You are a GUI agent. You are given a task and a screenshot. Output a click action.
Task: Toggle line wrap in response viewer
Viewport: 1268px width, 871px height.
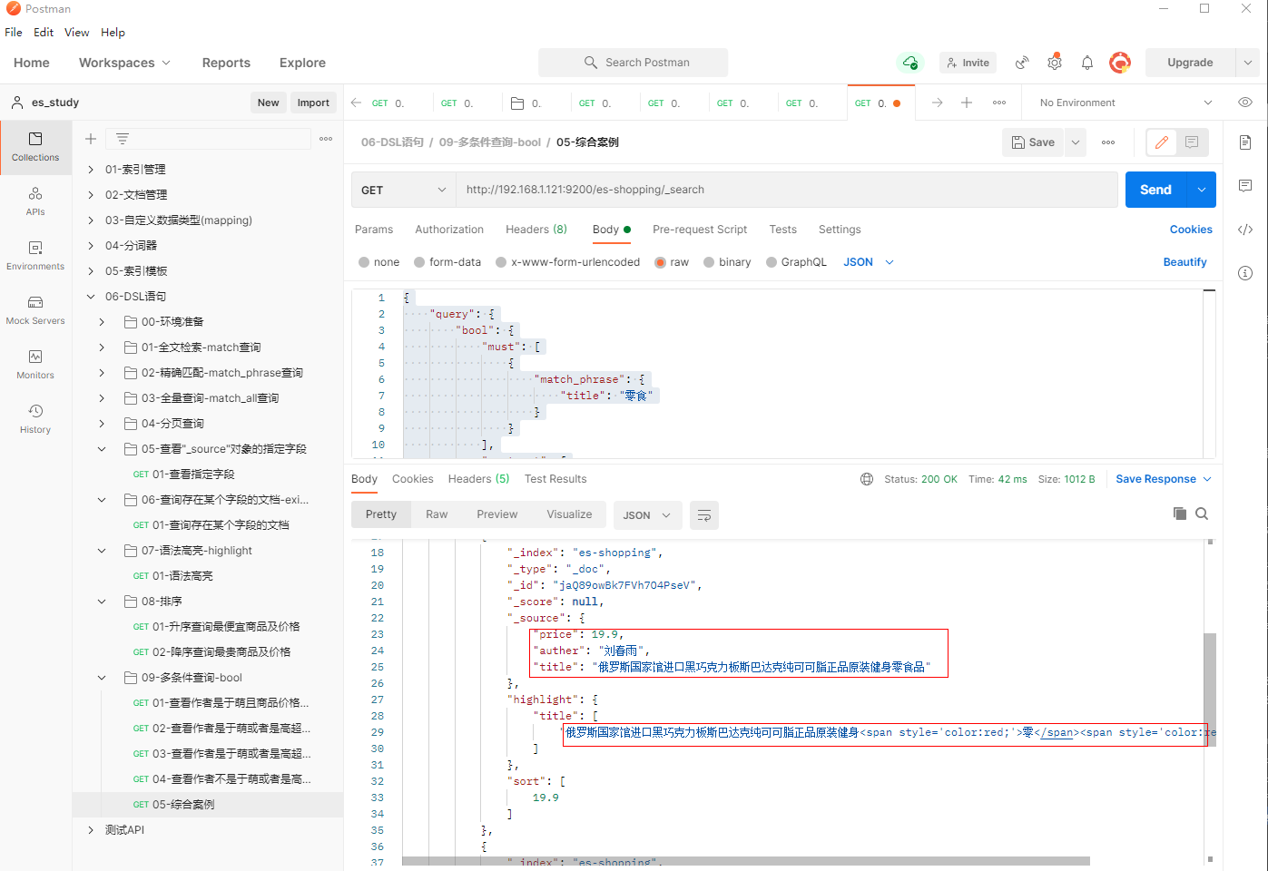click(x=703, y=515)
